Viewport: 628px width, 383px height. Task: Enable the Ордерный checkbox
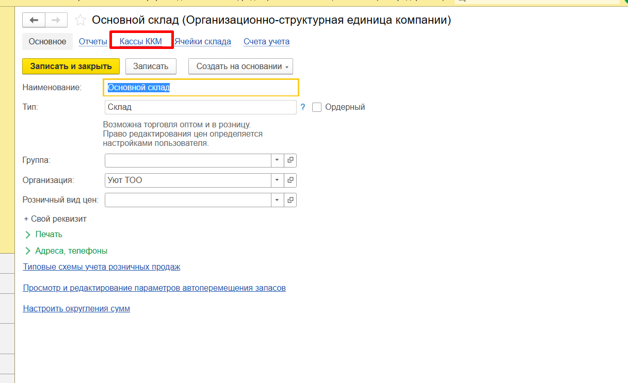[317, 107]
